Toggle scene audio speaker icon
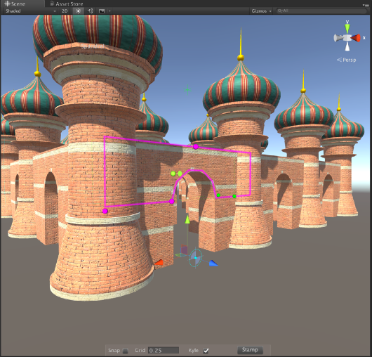Image resolution: width=372 pixels, height=357 pixels. tap(90, 11)
